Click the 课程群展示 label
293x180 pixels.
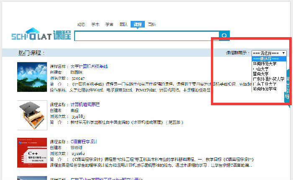238,53
